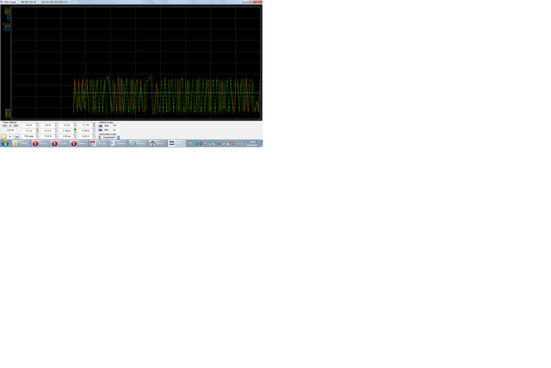Image resolution: width=551 pixels, height=368 pixels.
Task: Switch to the VAG-Scope taskbar button
Action: point(176,143)
